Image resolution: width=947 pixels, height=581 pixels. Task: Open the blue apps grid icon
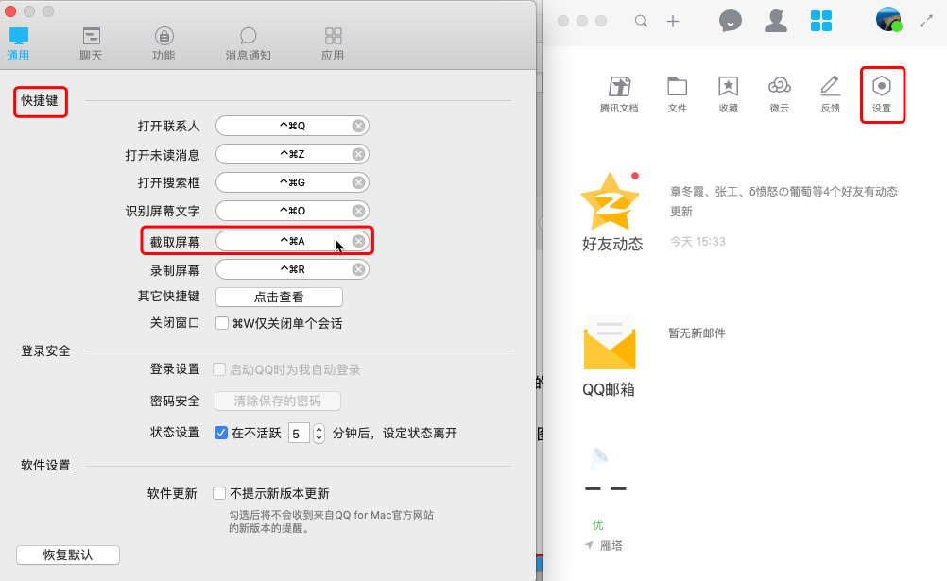tap(820, 21)
